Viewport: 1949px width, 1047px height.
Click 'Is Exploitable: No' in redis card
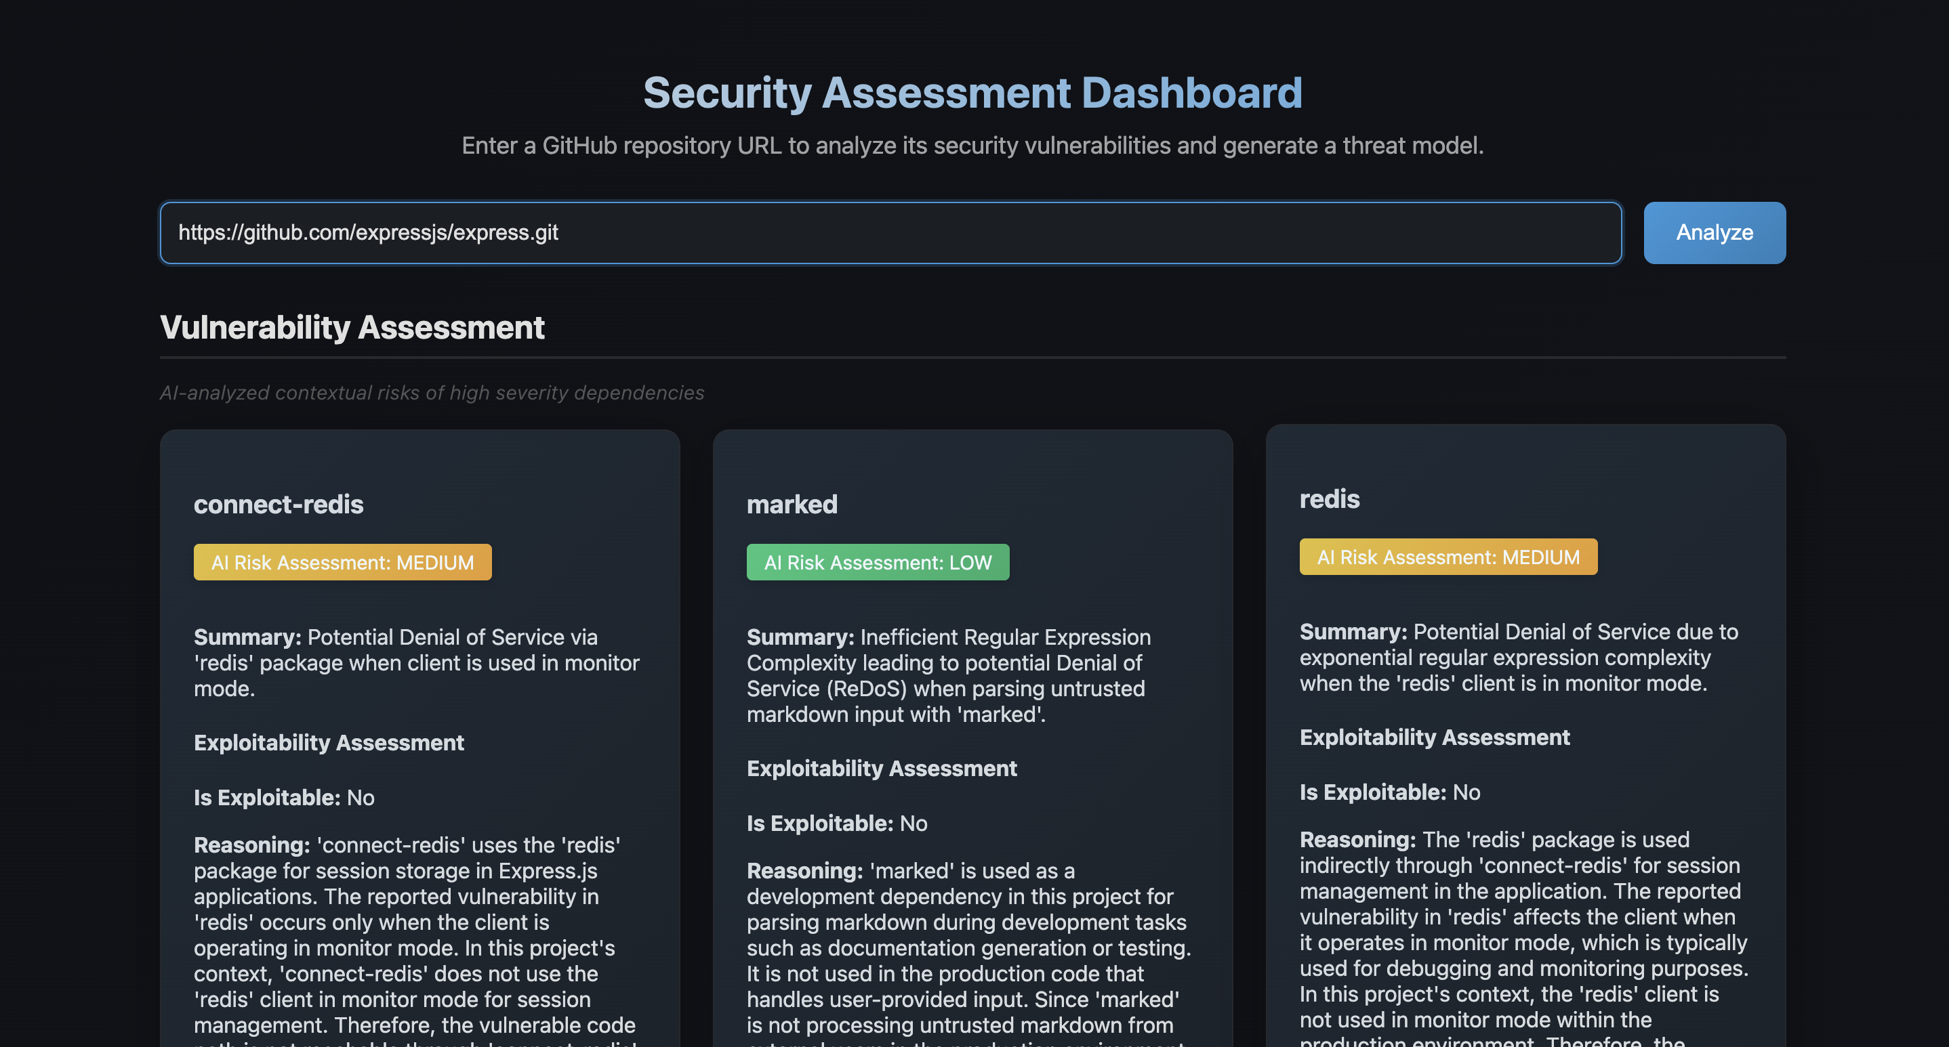(x=1390, y=792)
